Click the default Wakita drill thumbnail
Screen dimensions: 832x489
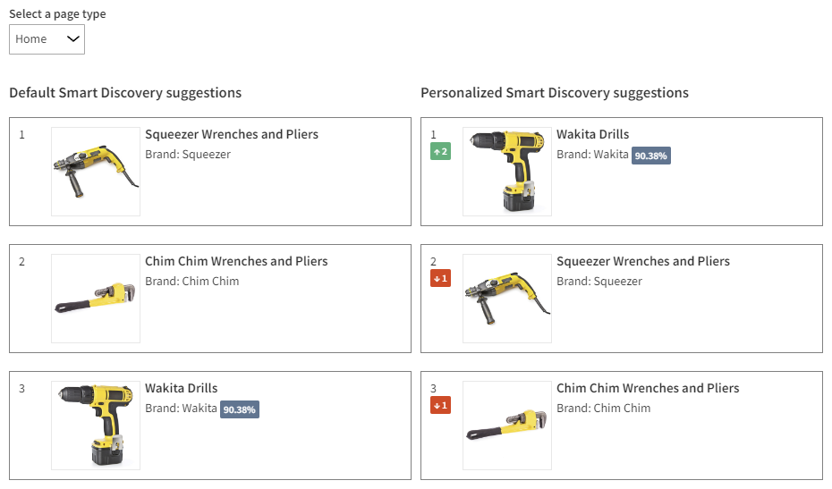point(96,426)
